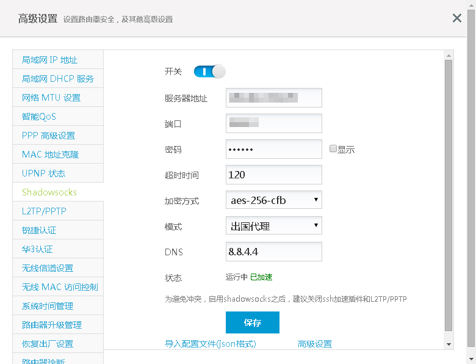Click the DNS field showing 8.8.4.4
Image resolution: width=476 pixels, height=364 pixels.
pos(274,252)
